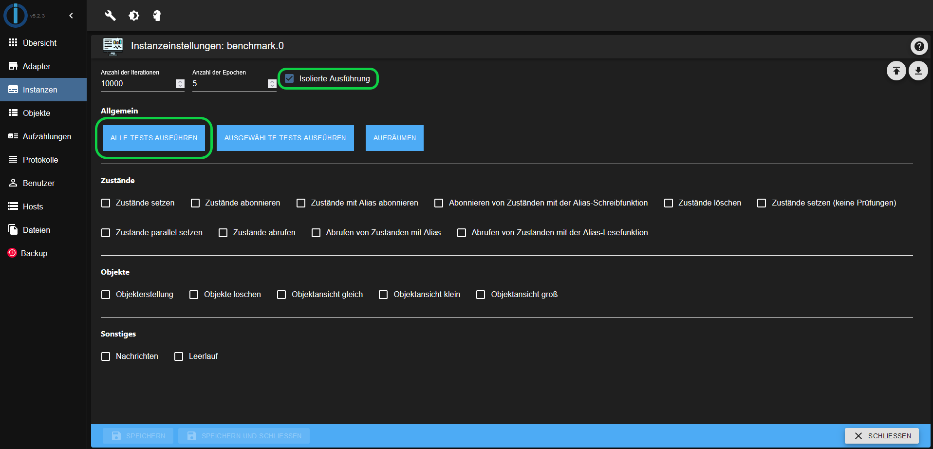933x449 pixels.
Task: Open Aufzählungen in the sidebar
Action: tap(43, 136)
